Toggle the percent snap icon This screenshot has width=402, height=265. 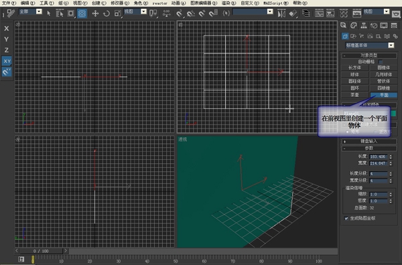click(202, 13)
